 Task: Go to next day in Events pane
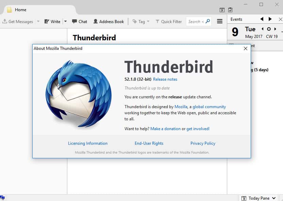[276, 29]
